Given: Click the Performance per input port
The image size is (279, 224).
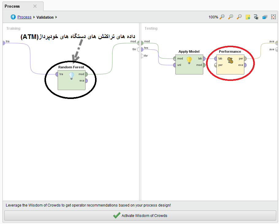Looking at the screenshot, I should click(x=216, y=65).
